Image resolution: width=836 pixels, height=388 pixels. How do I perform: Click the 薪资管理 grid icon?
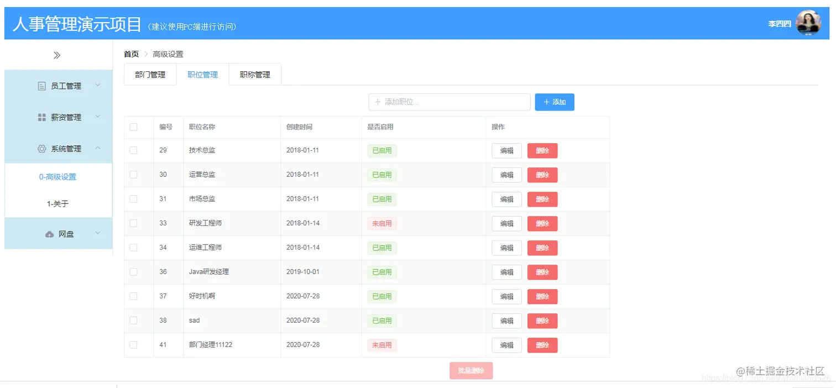(41, 117)
